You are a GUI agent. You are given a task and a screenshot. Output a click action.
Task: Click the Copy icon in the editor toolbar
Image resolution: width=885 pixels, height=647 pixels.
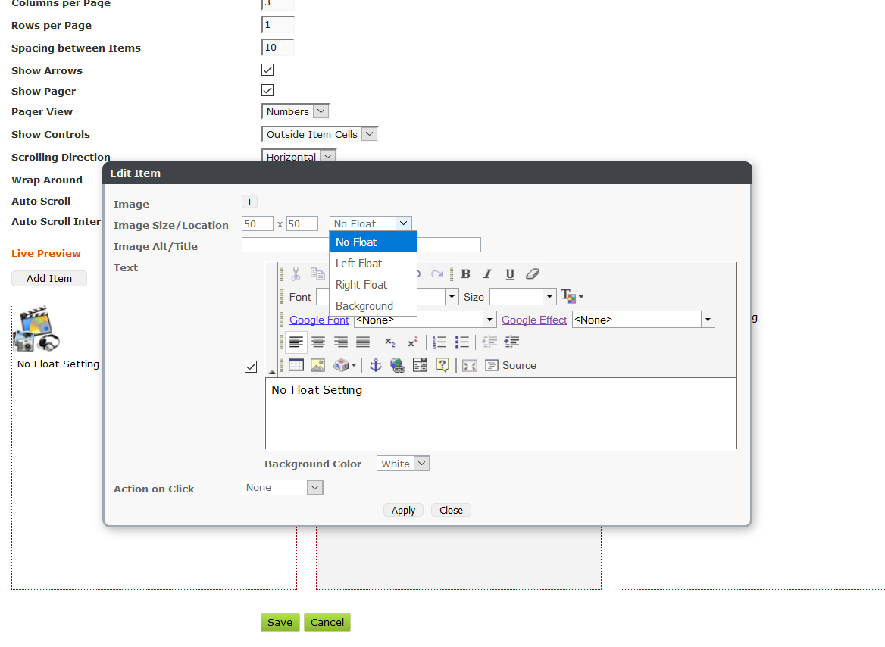[x=317, y=274]
